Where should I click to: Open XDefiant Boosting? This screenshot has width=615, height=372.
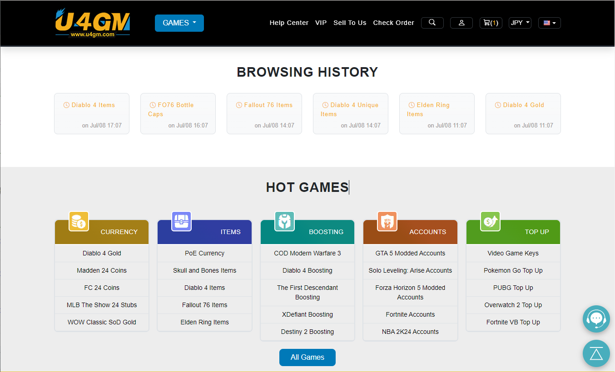[x=307, y=314]
